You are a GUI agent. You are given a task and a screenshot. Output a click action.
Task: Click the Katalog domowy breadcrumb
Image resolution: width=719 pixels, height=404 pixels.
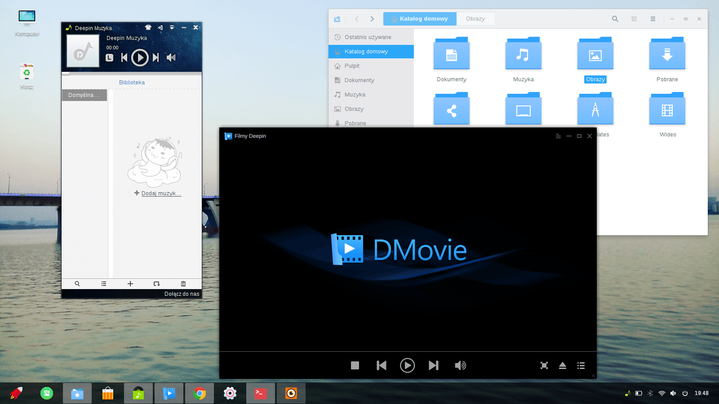tap(420, 19)
